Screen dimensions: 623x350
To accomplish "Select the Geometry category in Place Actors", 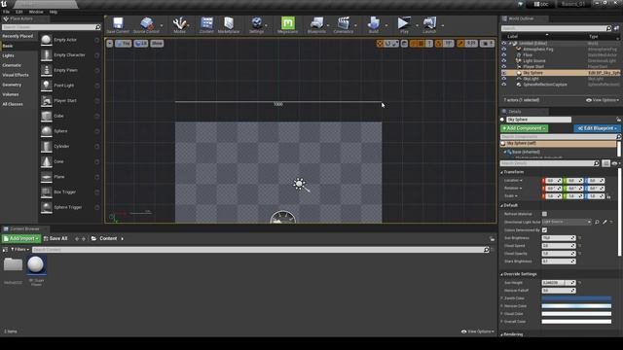I will coord(12,85).
